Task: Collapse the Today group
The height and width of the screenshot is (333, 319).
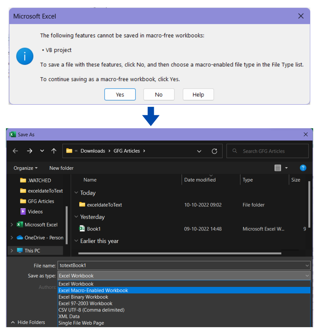Action: (76, 192)
